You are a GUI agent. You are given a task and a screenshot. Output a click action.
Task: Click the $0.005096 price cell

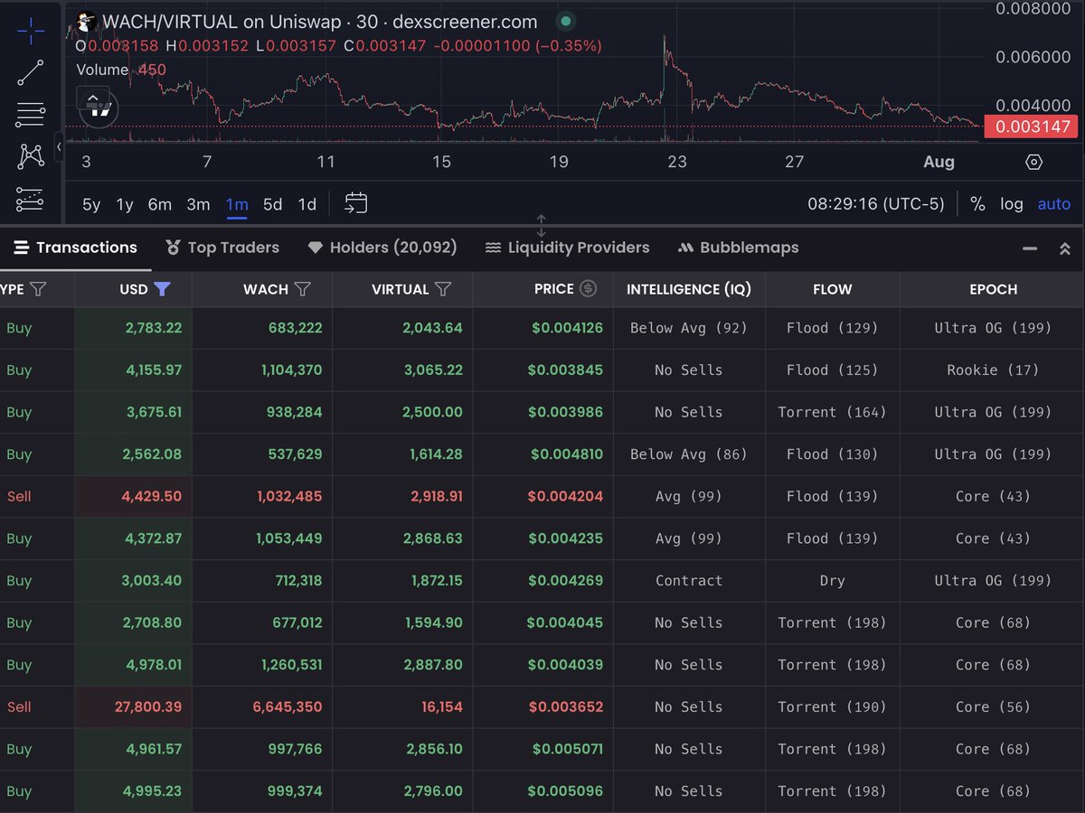point(567,790)
